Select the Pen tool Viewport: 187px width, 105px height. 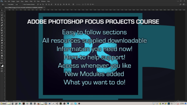[2, 45]
